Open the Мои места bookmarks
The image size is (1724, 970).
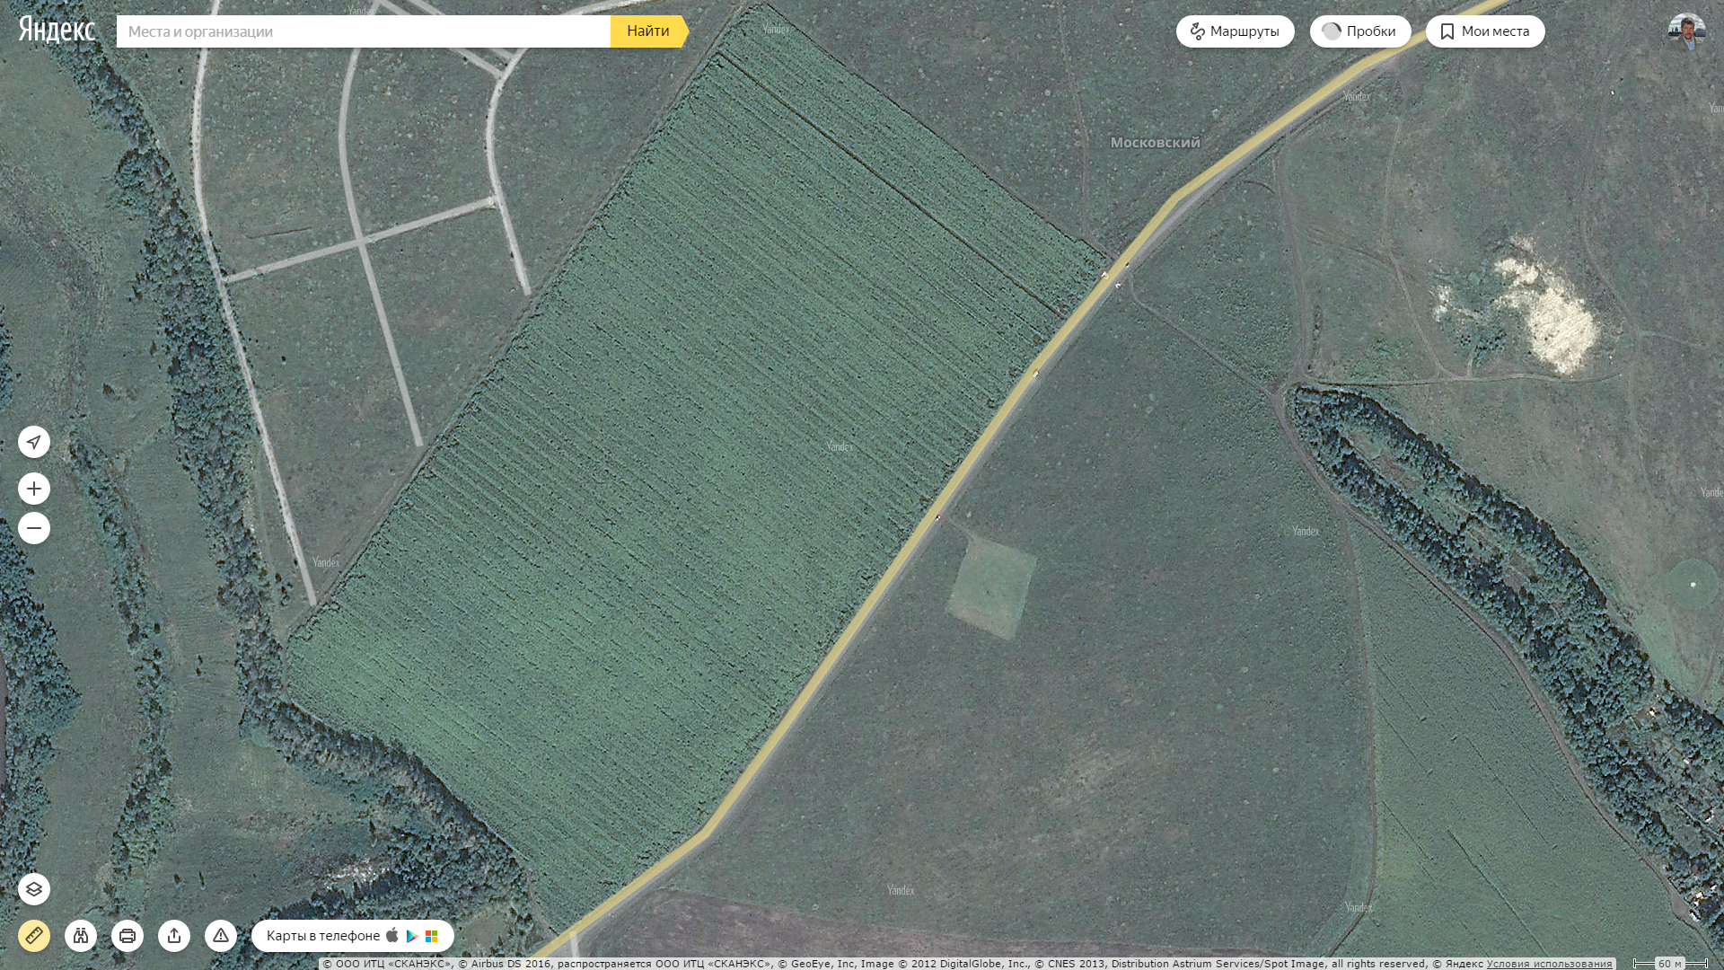coord(1484,31)
